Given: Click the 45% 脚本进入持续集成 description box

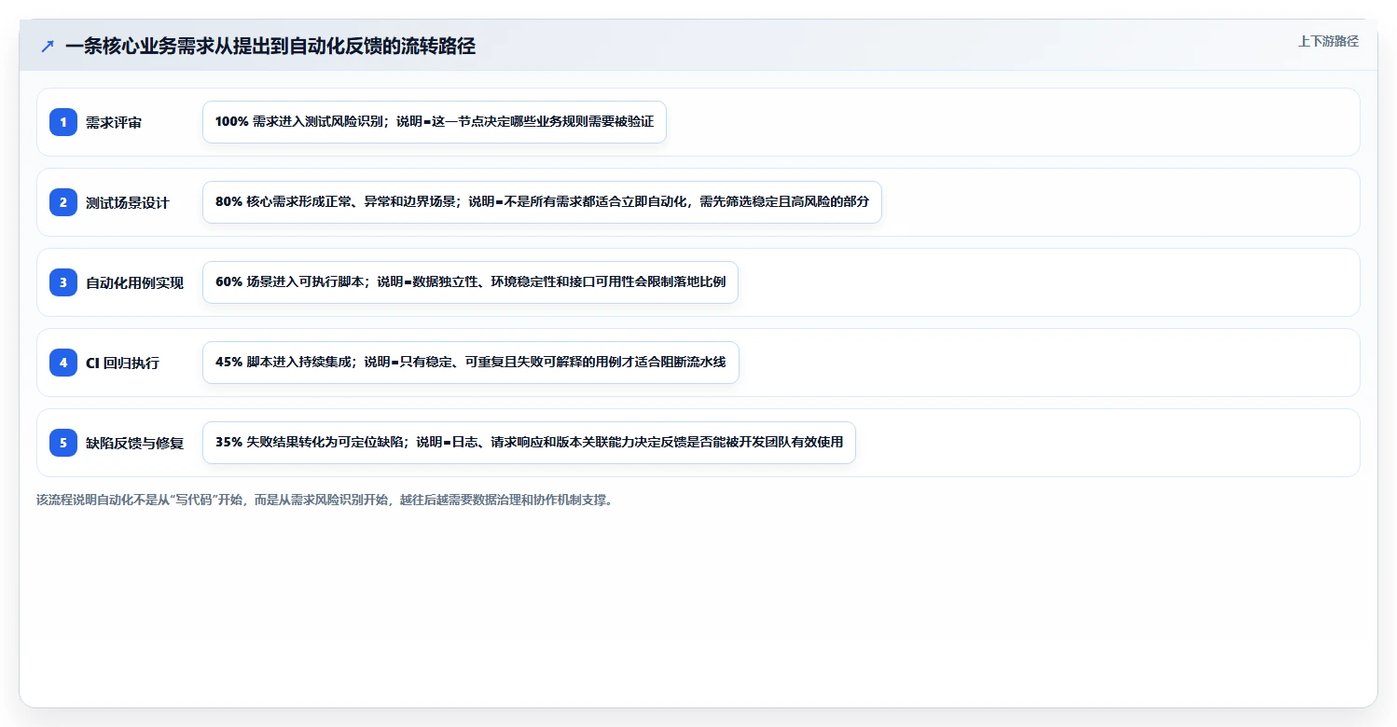Looking at the screenshot, I should point(471,363).
